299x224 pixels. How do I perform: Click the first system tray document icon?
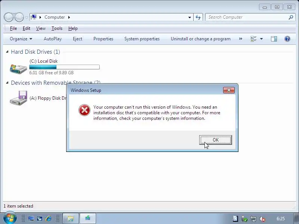(x=235, y=219)
